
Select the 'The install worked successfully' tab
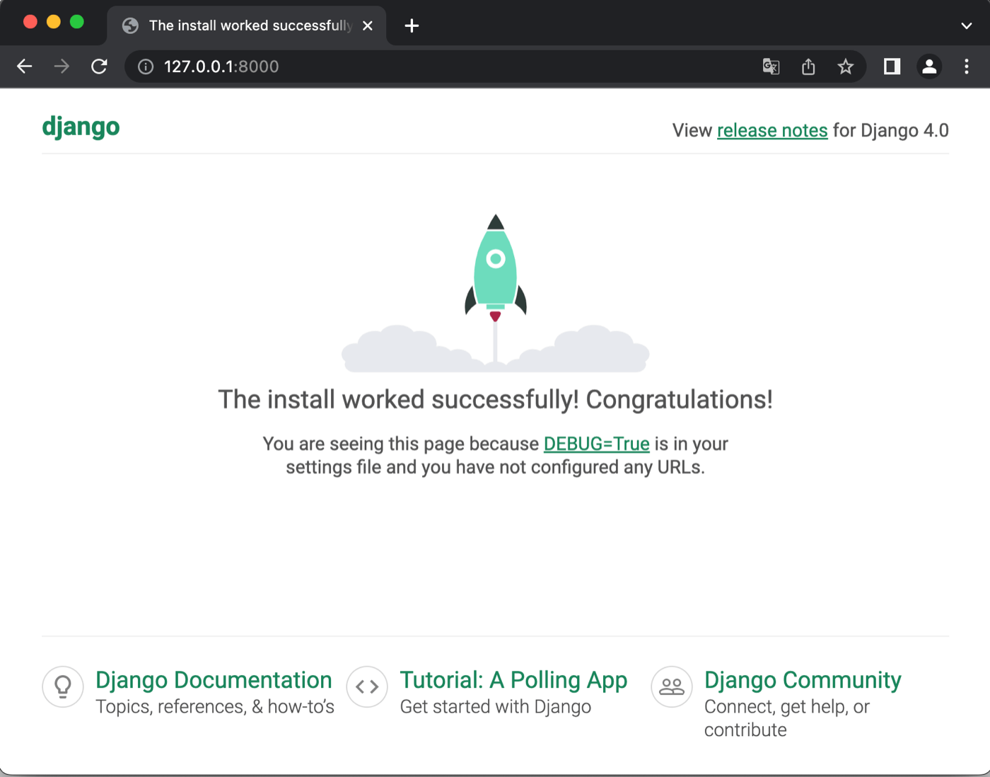[x=246, y=26]
